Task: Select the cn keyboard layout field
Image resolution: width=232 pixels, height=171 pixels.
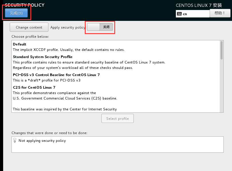Action: (193, 14)
